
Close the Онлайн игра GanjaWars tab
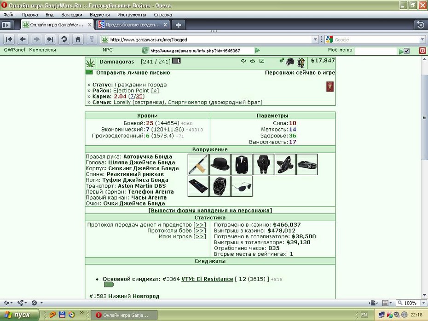[x=90, y=25]
